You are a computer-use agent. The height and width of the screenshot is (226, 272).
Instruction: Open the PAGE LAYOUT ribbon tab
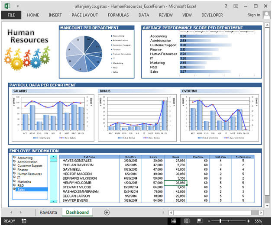click(84, 15)
